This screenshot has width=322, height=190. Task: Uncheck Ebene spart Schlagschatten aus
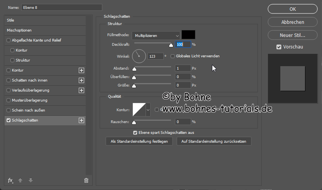coord(135,133)
